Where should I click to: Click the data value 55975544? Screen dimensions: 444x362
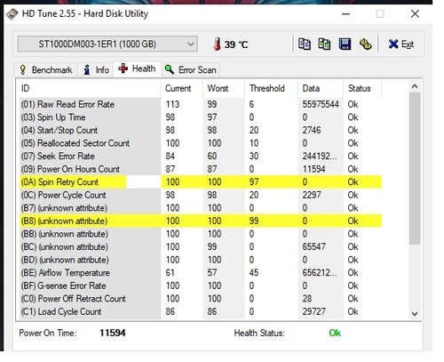[x=321, y=104]
